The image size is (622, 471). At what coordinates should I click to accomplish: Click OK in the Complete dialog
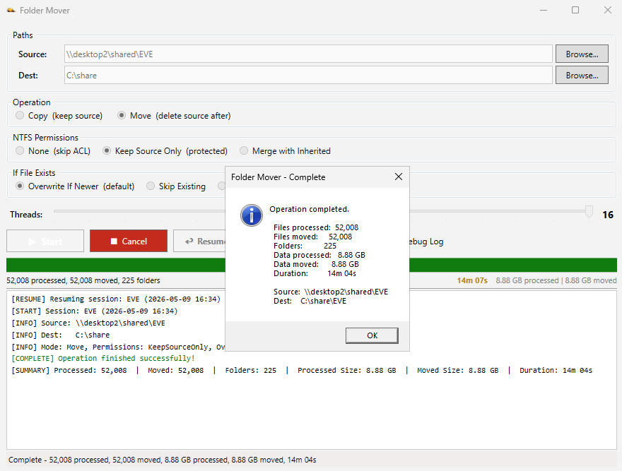click(372, 335)
